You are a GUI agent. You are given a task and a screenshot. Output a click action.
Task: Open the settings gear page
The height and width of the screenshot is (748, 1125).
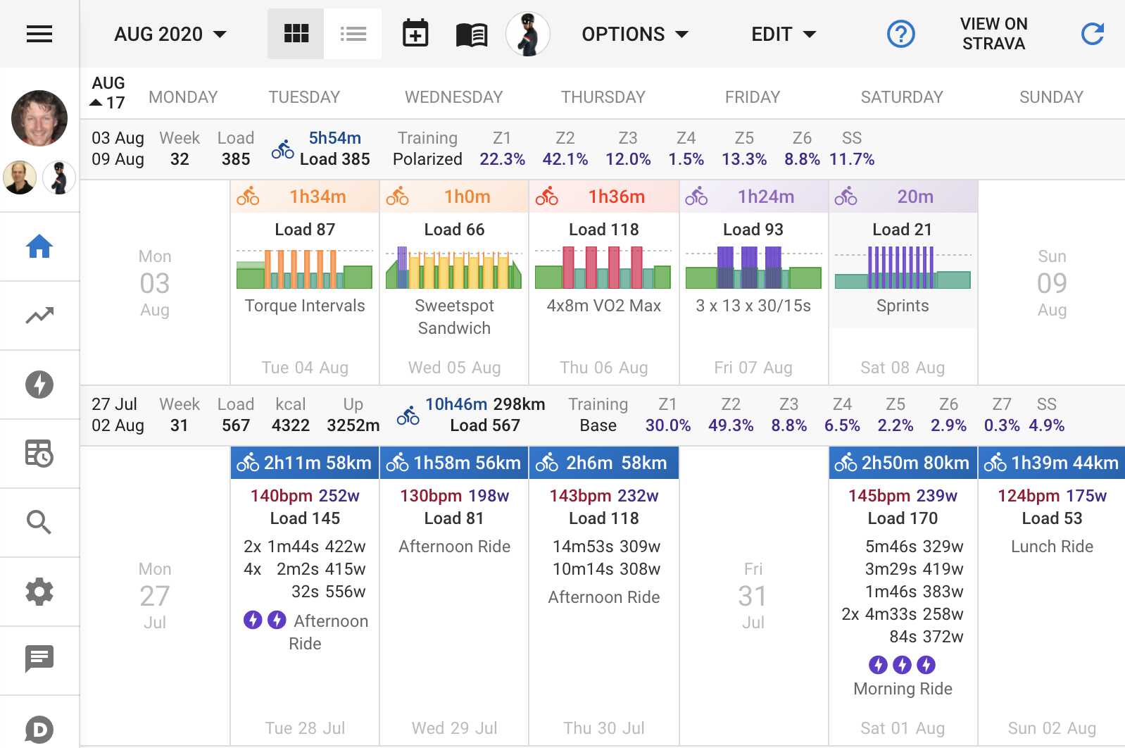point(39,592)
